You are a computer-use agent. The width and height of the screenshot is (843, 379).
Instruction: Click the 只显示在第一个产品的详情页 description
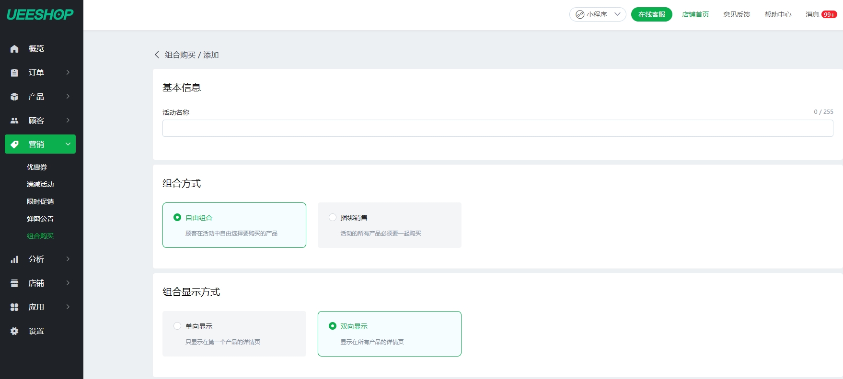point(223,342)
